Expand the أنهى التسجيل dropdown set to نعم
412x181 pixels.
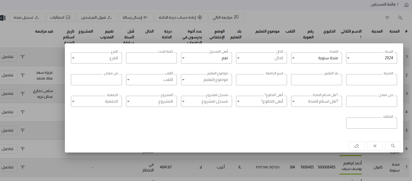point(206,58)
